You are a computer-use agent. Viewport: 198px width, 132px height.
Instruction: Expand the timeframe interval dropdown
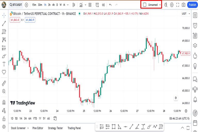[x=68, y=5]
